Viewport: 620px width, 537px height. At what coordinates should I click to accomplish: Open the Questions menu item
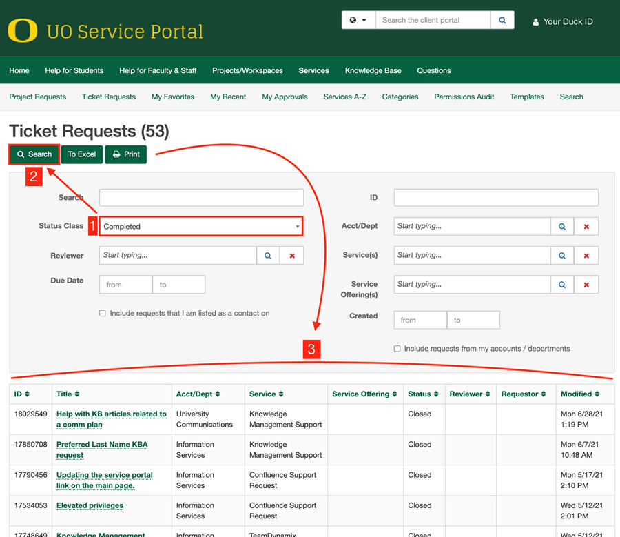pyautogui.click(x=434, y=70)
